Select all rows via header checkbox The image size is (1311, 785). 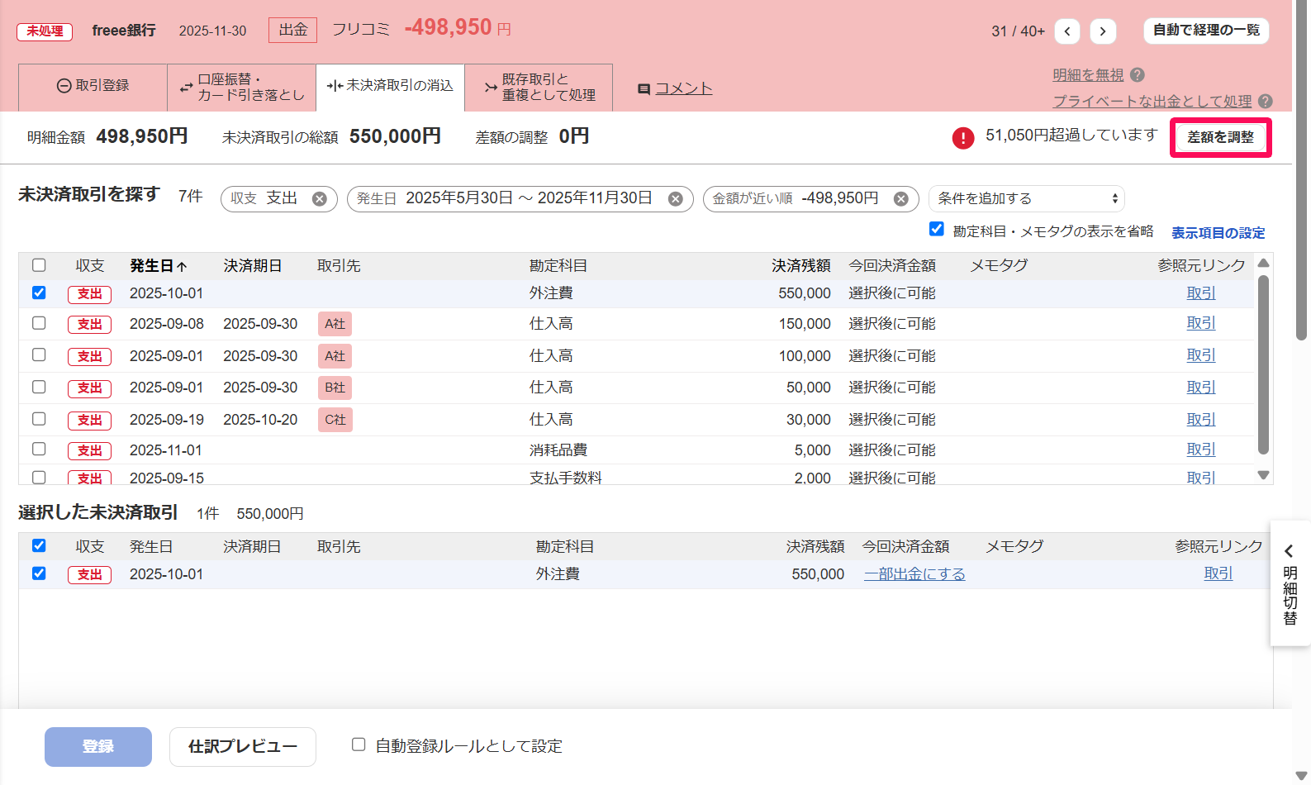pyautogui.click(x=39, y=265)
